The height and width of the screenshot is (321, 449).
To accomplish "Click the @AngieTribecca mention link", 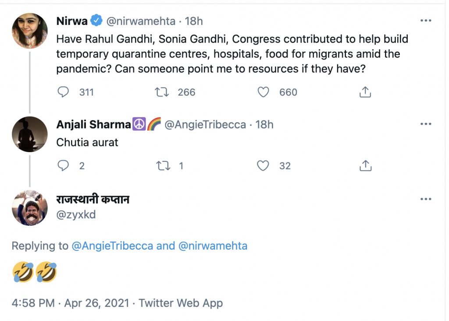I will click(112, 246).
